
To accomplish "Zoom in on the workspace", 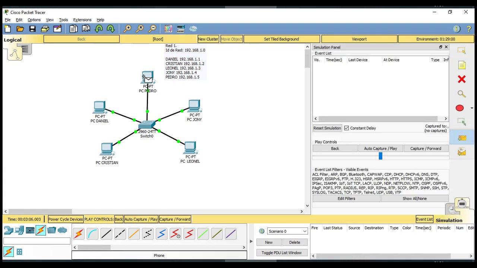I will pyautogui.click(x=127, y=29).
